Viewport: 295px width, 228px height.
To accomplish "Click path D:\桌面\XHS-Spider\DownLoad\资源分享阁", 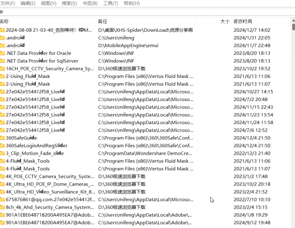I will pos(146,30).
